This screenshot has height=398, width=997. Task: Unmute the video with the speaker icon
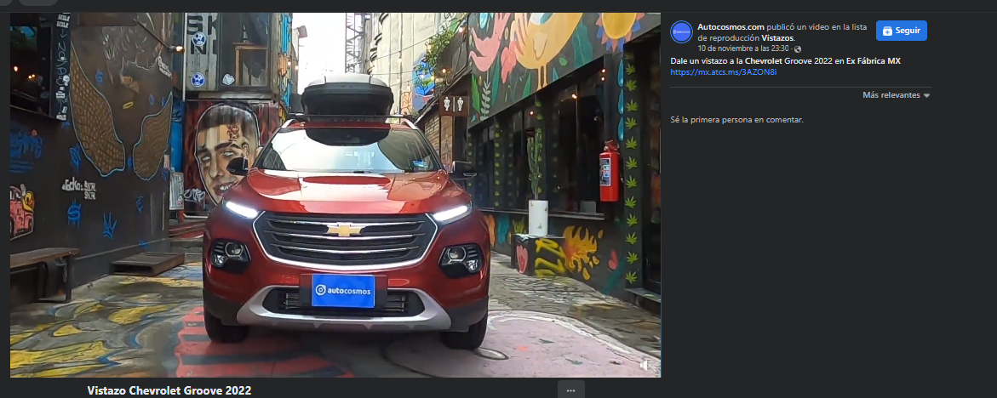645,365
